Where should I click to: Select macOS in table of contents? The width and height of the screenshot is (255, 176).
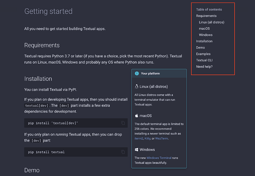(204, 28)
